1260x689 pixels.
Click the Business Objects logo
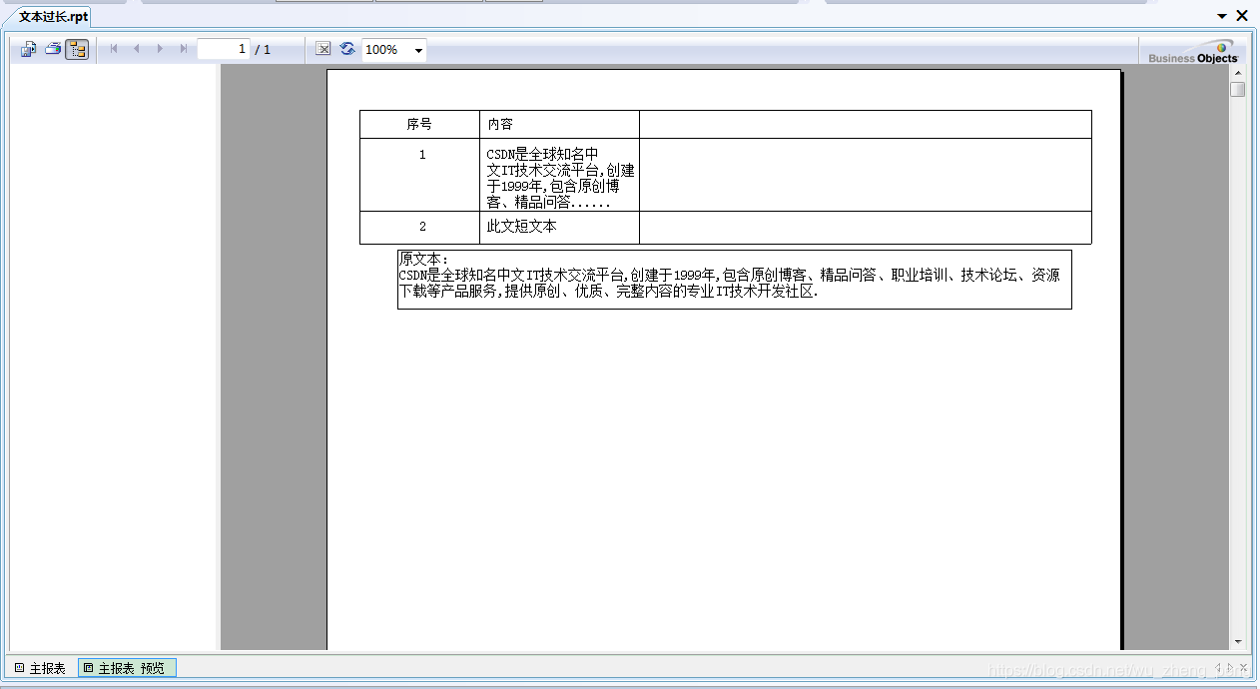1192,51
